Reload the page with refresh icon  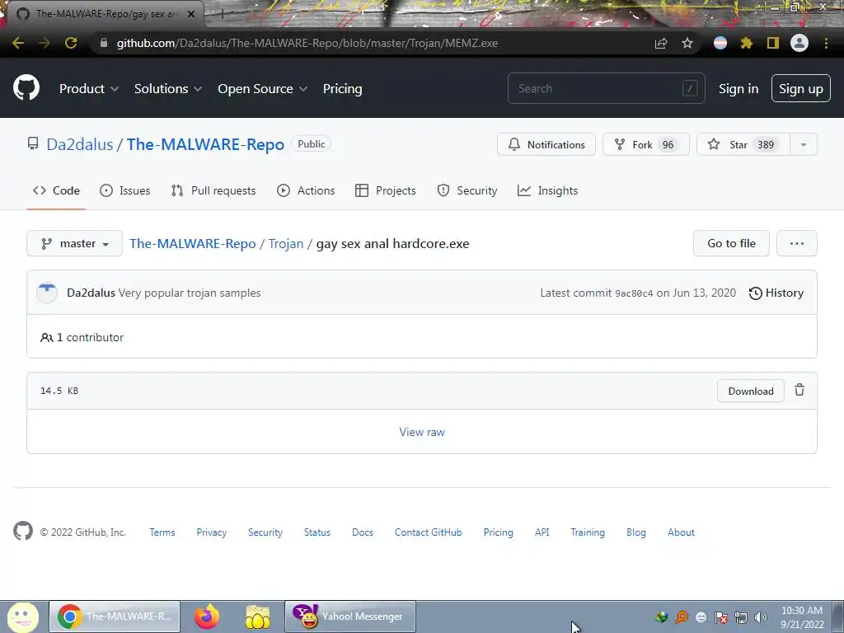pos(71,43)
